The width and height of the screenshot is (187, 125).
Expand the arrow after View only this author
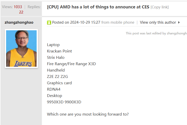[179, 22]
